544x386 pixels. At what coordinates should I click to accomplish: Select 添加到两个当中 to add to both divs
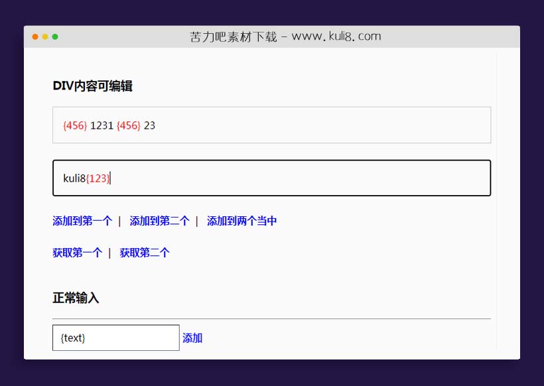pos(241,221)
